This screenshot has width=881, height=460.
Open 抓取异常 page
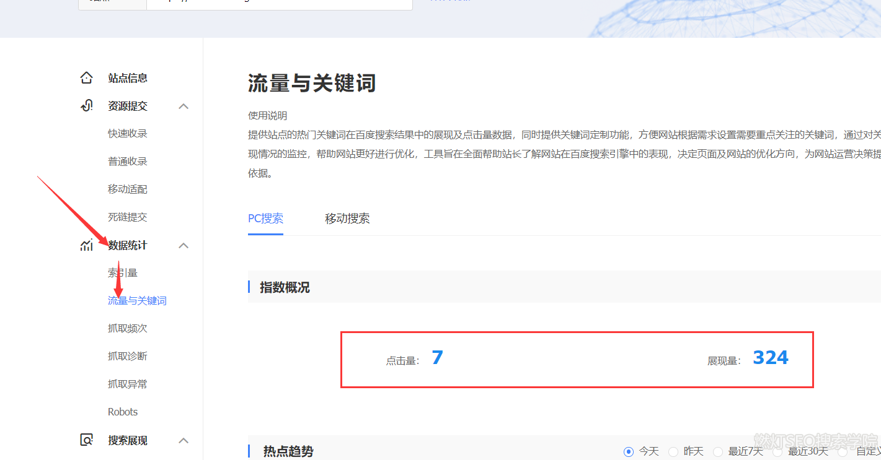pyautogui.click(x=128, y=384)
